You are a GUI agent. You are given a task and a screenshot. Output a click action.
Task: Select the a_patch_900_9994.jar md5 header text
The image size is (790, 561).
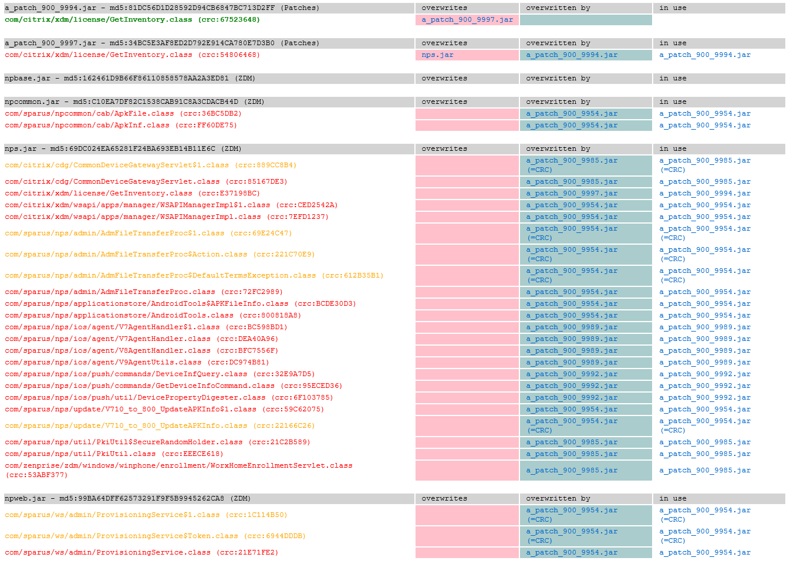pyautogui.click(x=162, y=8)
